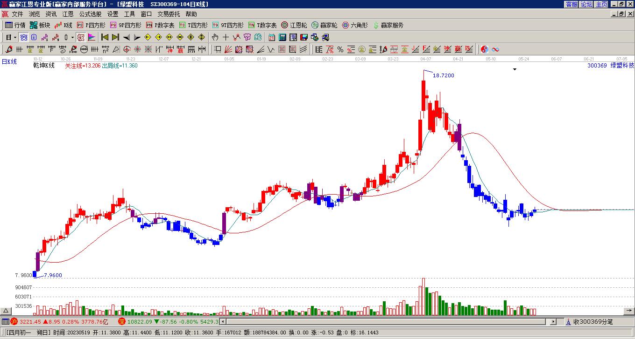This screenshot has height=339, width=635.
Task: Click 关注线=13.206 text
Action: tap(83, 66)
